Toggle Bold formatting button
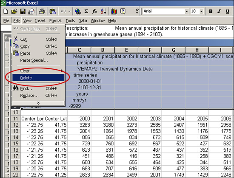The width and height of the screenshot is (234, 178). coord(211,11)
